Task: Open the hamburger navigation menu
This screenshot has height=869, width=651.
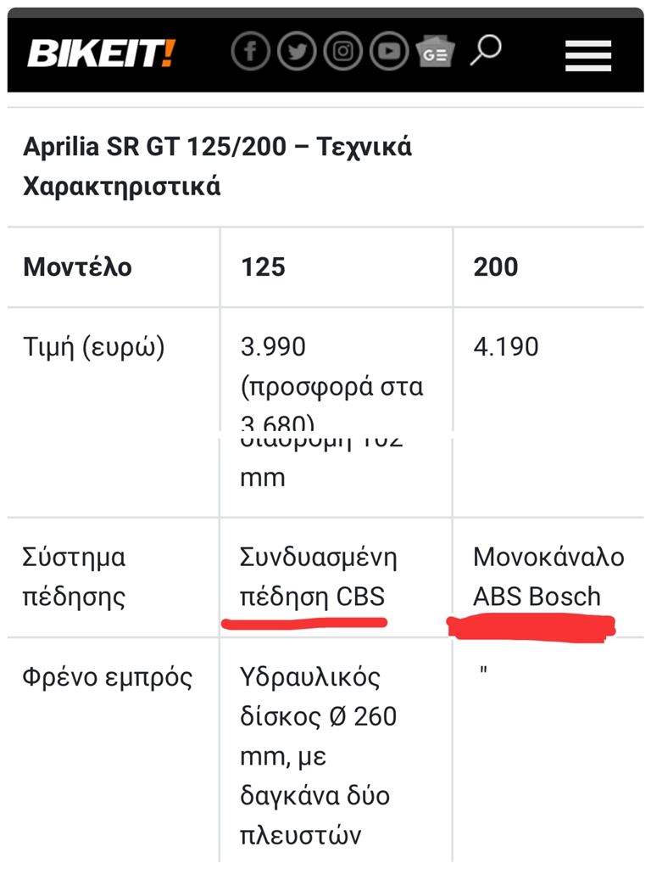Action: pyautogui.click(x=588, y=56)
